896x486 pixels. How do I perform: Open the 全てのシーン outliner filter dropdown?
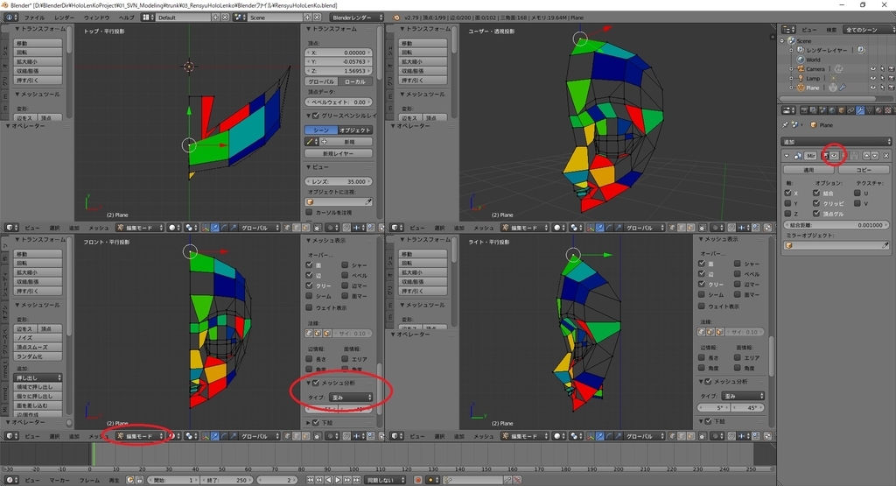click(x=868, y=29)
